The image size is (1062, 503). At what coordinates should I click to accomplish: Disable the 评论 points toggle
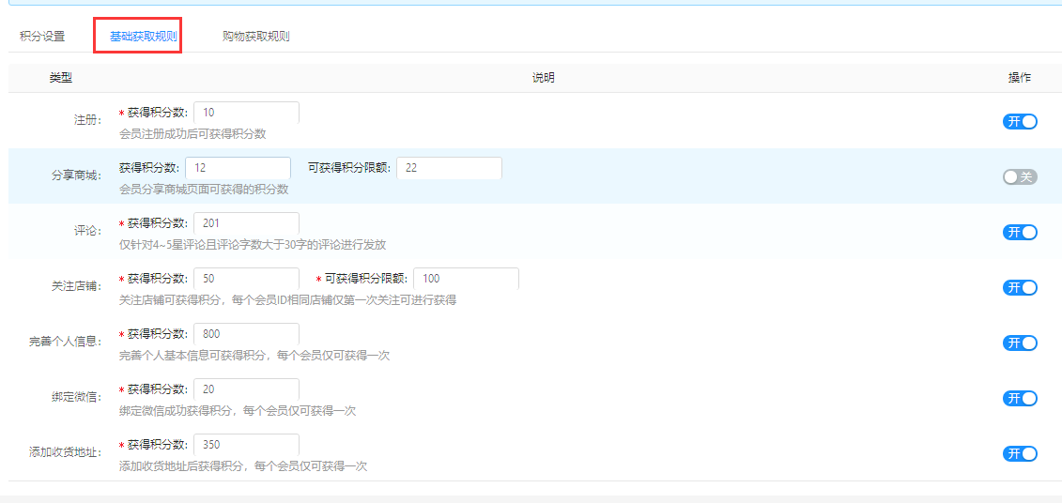(x=1020, y=232)
